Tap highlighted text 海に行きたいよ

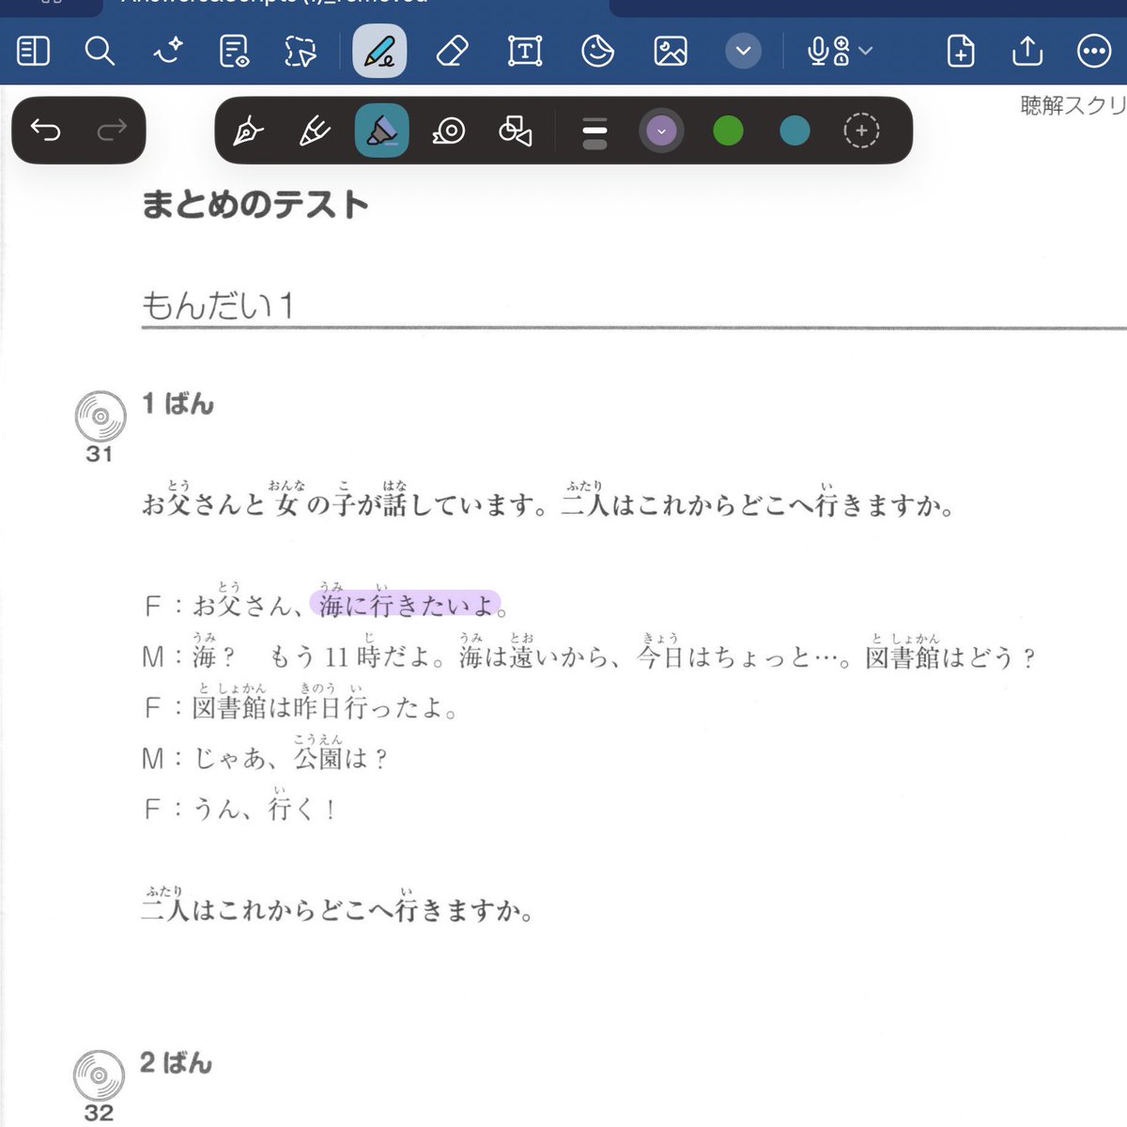406,604
